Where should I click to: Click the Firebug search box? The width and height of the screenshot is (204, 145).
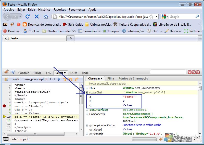coord(168,72)
